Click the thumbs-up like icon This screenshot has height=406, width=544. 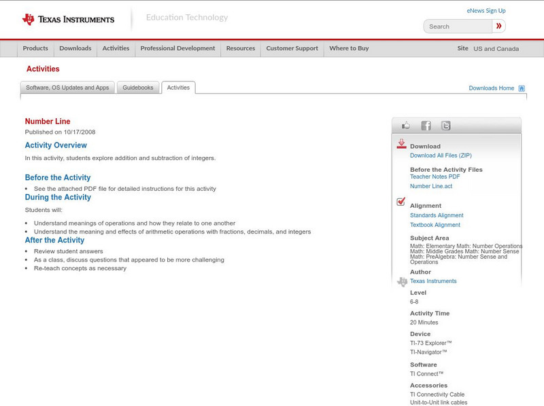click(x=406, y=126)
